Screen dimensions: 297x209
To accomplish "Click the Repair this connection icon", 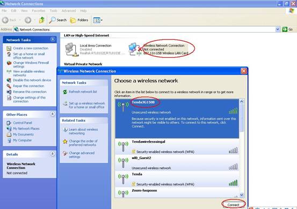I will [9, 86].
